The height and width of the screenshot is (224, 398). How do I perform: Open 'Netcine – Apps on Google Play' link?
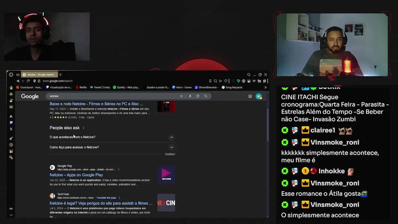(x=76, y=175)
